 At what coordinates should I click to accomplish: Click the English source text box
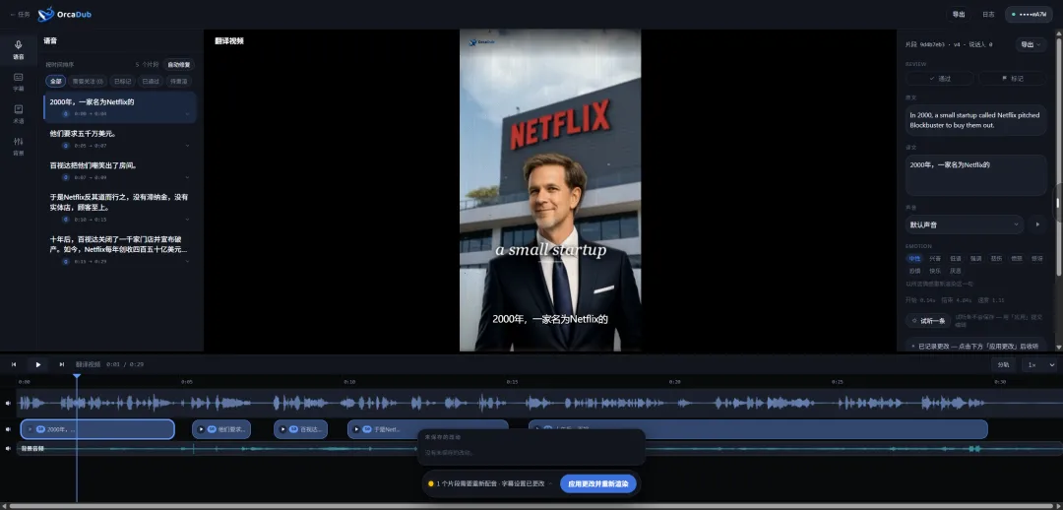pyautogui.click(x=975, y=120)
